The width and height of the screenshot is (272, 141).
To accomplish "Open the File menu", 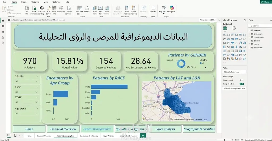I will [x=5, y=2].
